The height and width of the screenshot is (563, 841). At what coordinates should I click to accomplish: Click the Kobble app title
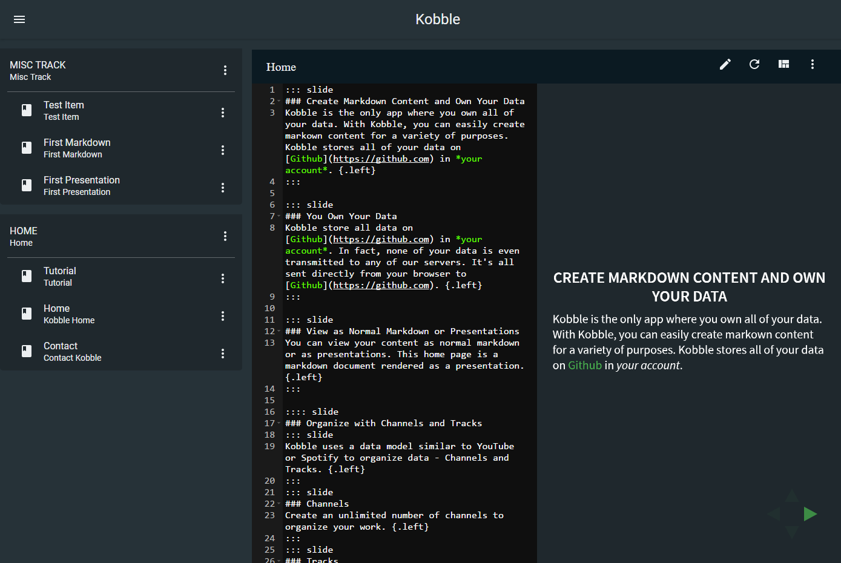click(438, 19)
